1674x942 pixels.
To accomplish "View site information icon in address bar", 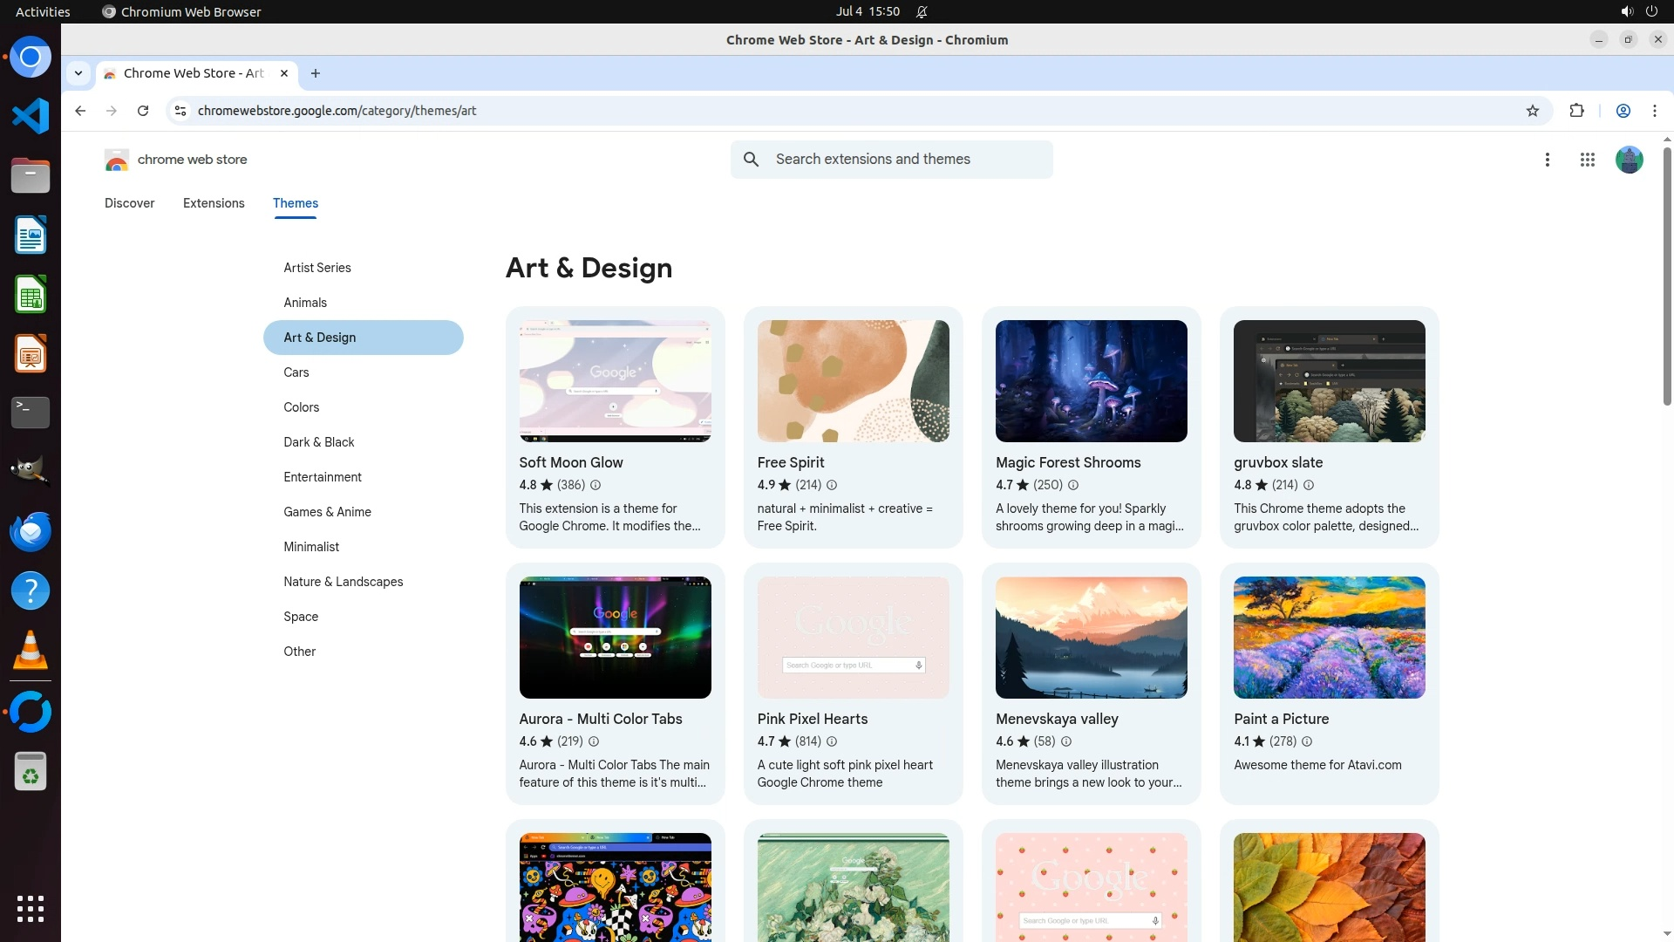I will tap(180, 111).
